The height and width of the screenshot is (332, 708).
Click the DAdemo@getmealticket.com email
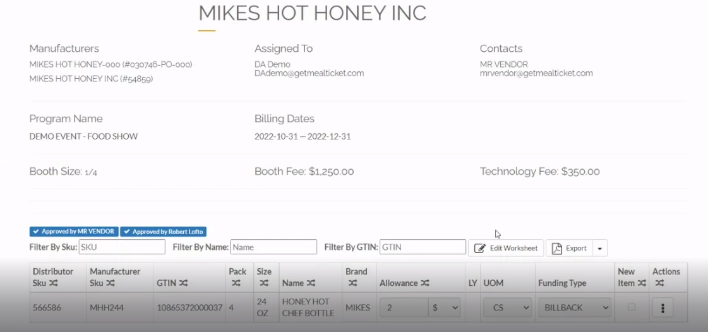309,73
